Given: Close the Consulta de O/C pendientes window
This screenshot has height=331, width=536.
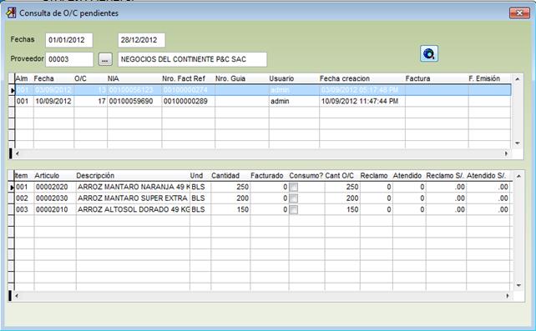Looking at the screenshot, I should point(519,13).
